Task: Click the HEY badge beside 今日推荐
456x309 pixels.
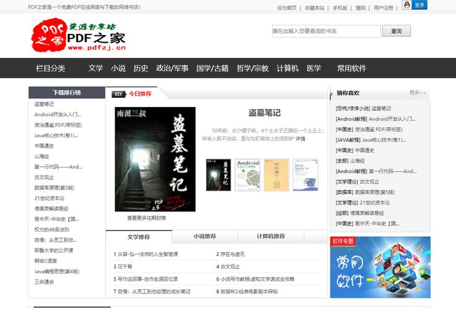Action: tap(119, 94)
